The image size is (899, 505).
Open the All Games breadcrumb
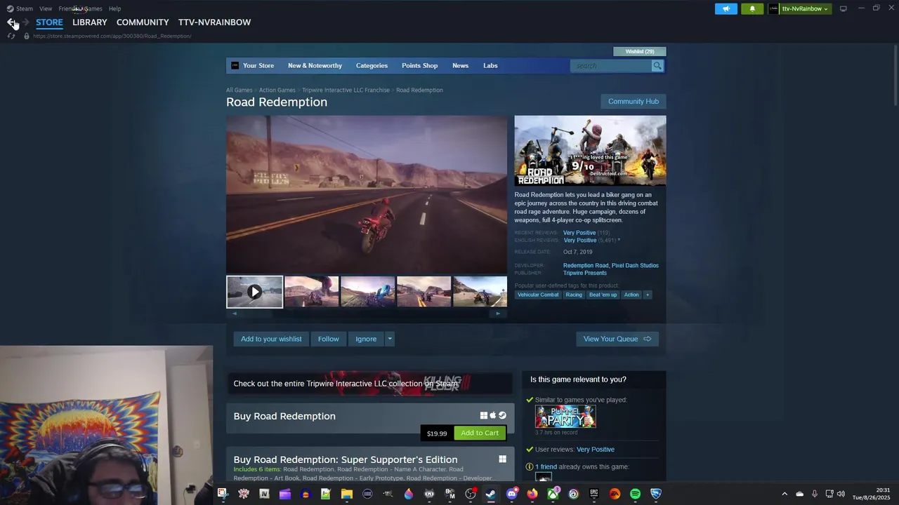(x=239, y=90)
